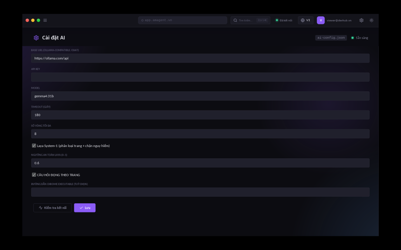Edit the Model field gemma4:31b

(x=200, y=96)
